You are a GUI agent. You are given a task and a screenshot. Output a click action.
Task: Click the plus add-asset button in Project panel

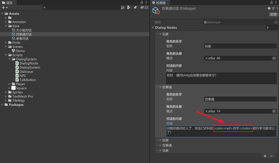click(x=3, y=8)
